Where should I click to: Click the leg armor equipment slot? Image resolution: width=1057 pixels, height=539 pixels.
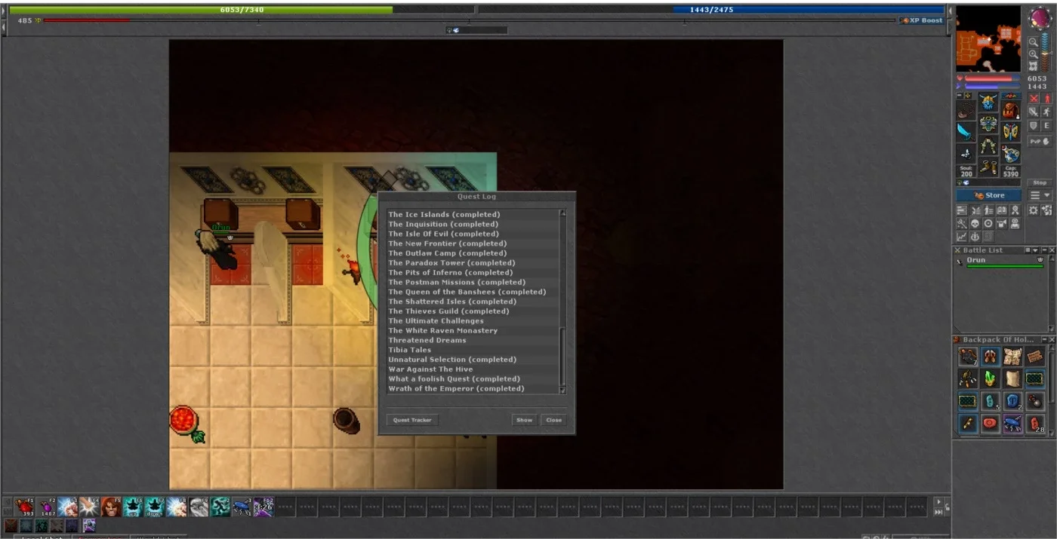988,145
